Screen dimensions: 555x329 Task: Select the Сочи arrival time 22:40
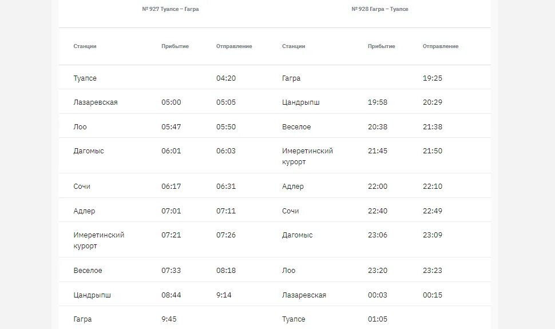point(378,211)
